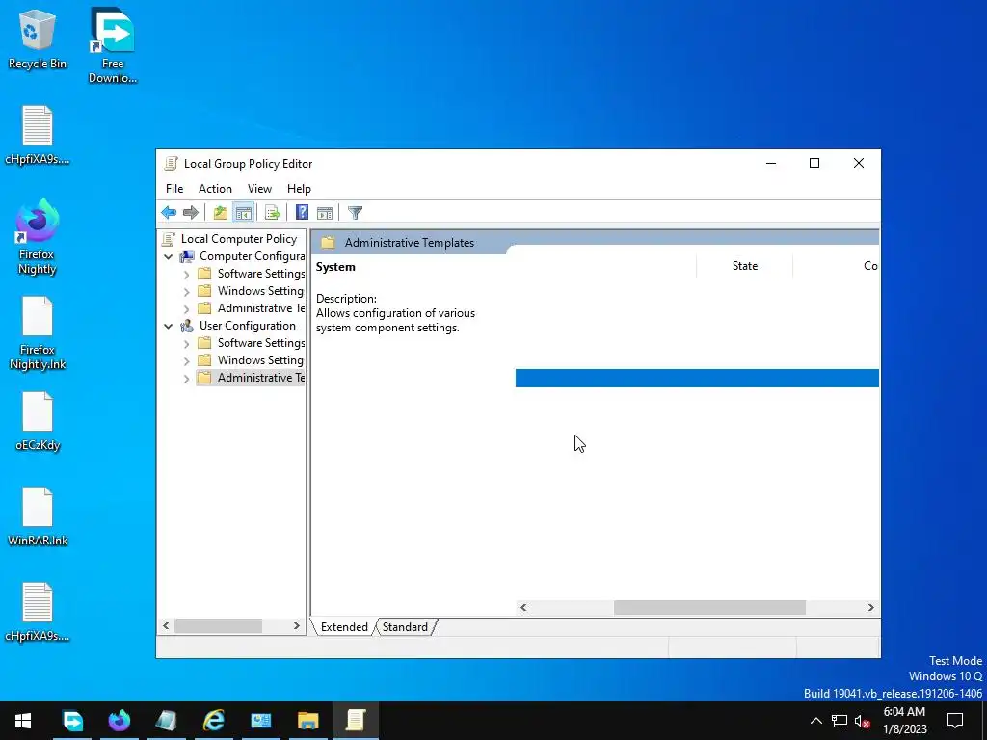The width and height of the screenshot is (987, 740).
Task: Open the Action menu
Action: [215, 189]
